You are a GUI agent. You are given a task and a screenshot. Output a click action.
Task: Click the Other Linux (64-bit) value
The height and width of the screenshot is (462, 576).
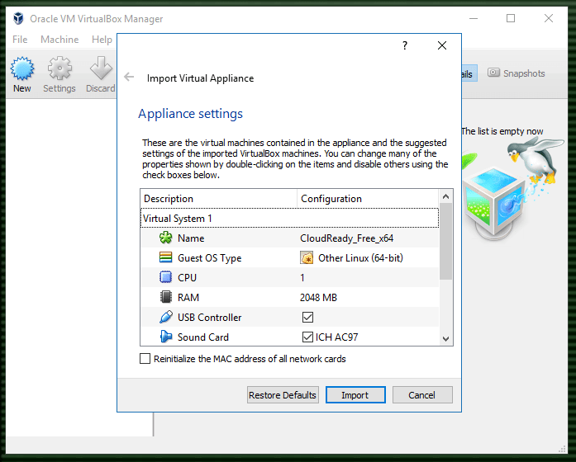click(x=360, y=258)
